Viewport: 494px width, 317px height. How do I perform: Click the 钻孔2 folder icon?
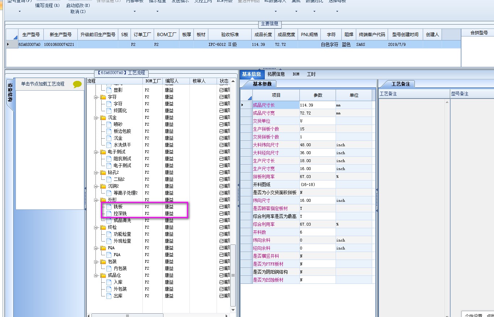pyautogui.click(x=103, y=172)
